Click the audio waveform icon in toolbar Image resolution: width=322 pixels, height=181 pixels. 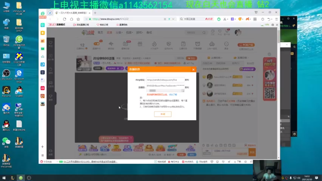click(x=111, y=44)
